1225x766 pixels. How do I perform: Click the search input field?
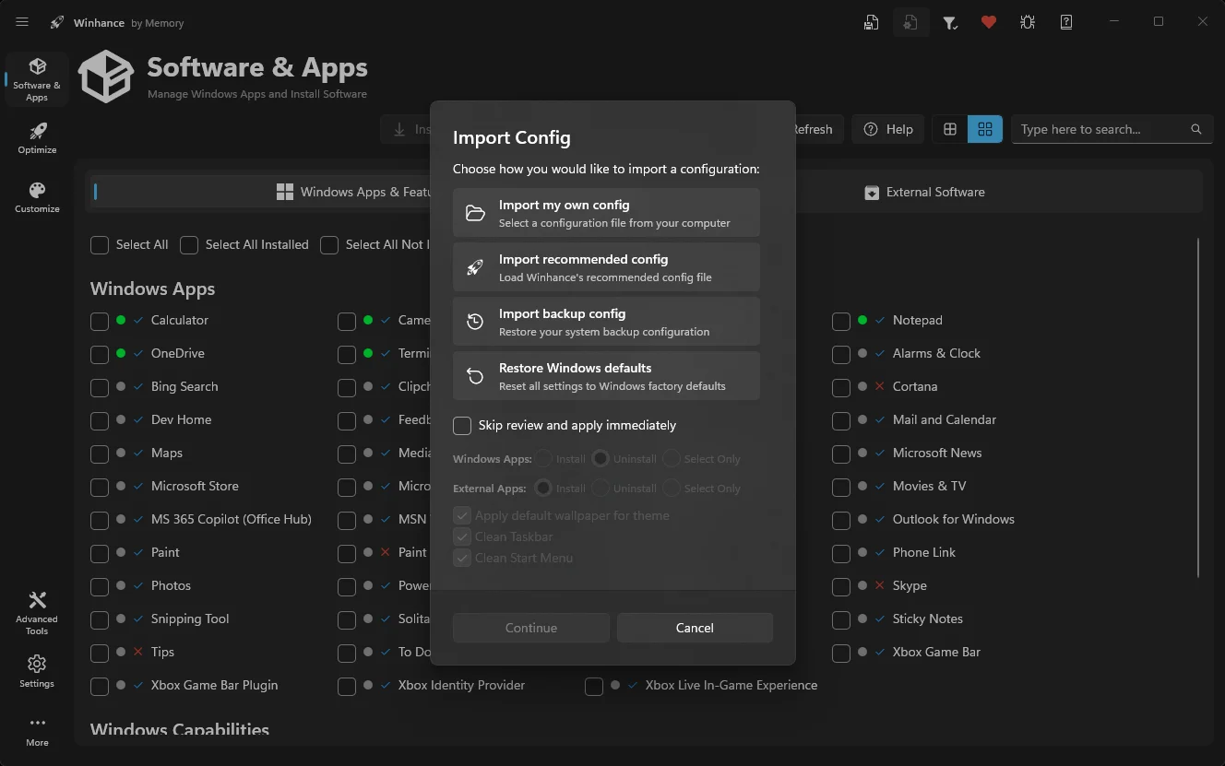pyautogui.click(x=1098, y=129)
